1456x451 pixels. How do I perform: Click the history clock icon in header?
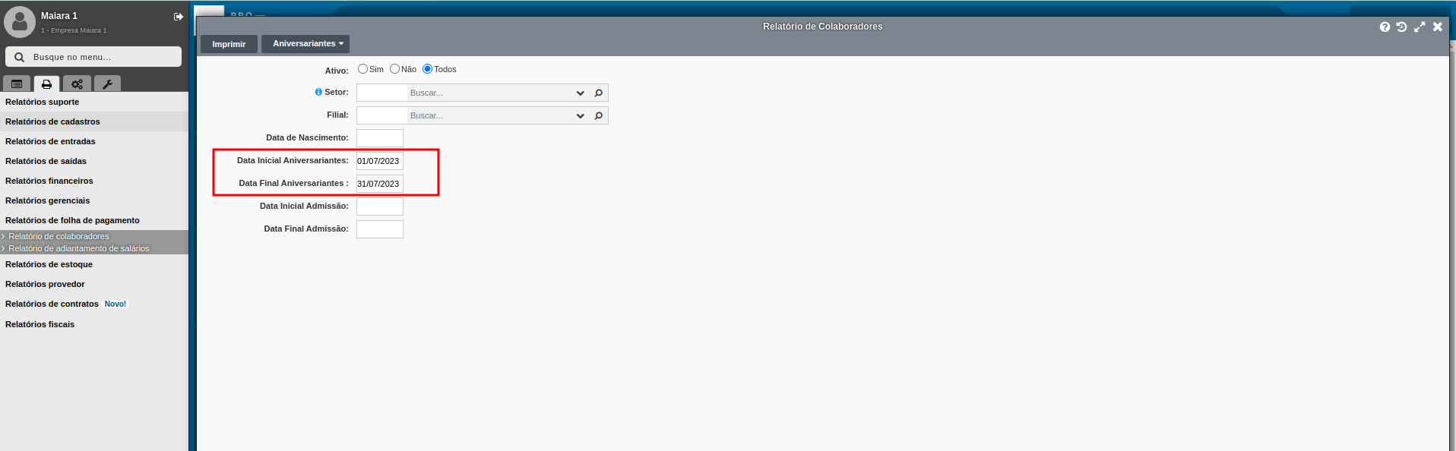(x=1401, y=27)
